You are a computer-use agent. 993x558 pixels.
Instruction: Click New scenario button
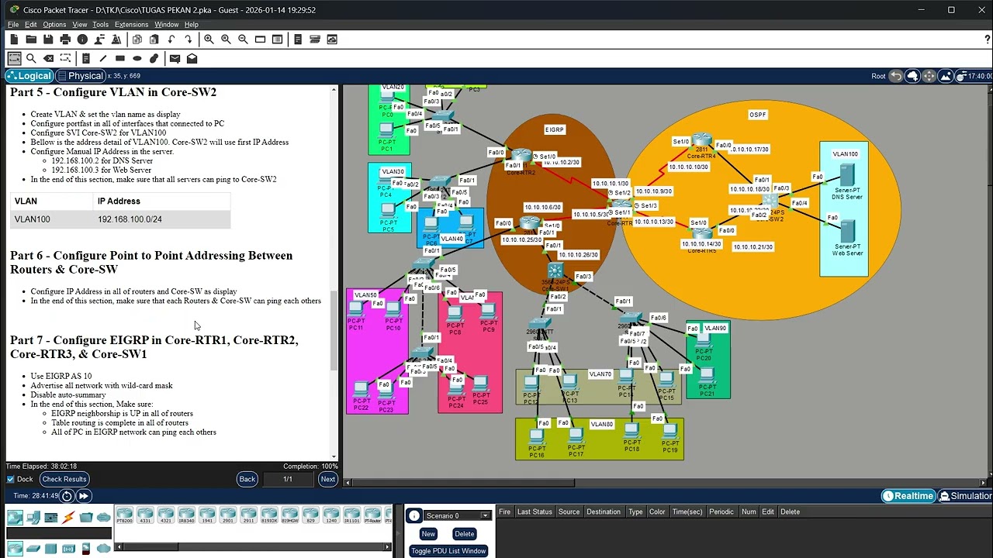click(x=428, y=534)
